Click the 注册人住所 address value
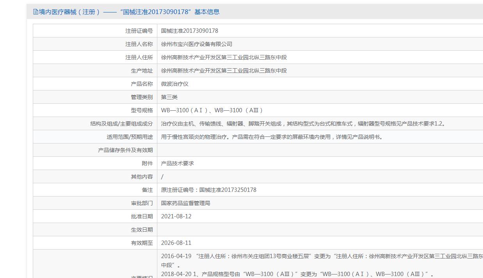This screenshot has width=483, height=278. 224,57
